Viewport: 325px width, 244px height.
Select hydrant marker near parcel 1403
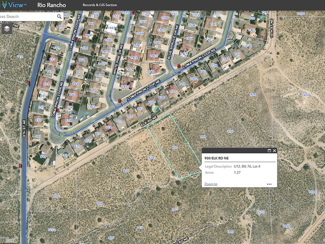click(x=120, y=101)
